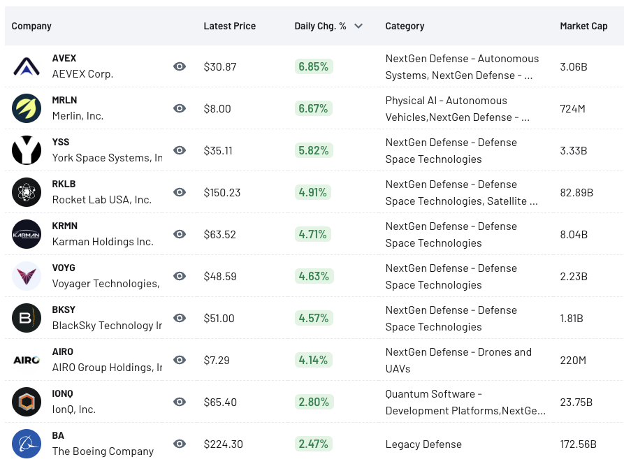Open the IonQ, Inc. company name link
Screen dimensions: 624x464
pyautogui.click(x=74, y=409)
